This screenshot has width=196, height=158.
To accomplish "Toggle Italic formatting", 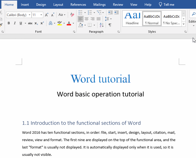I will coord(15,23).
